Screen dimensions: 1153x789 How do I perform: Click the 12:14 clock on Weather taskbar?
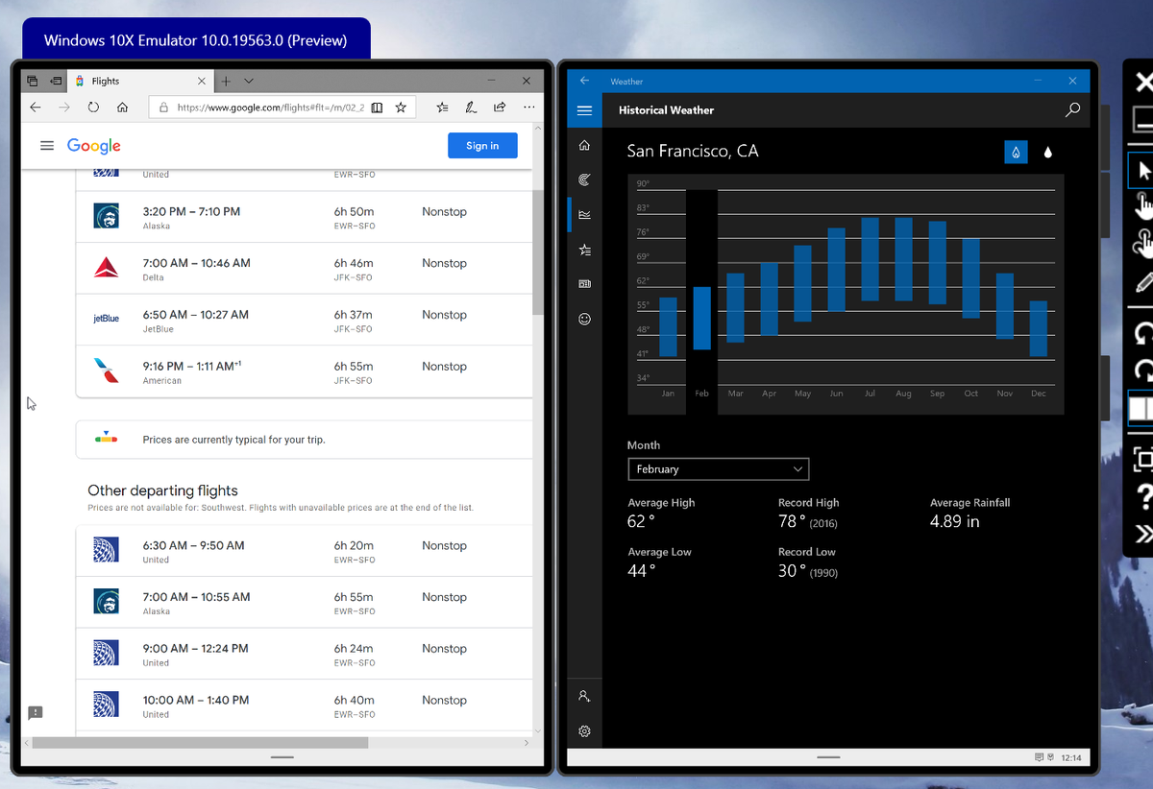[x=1071, y=758]
